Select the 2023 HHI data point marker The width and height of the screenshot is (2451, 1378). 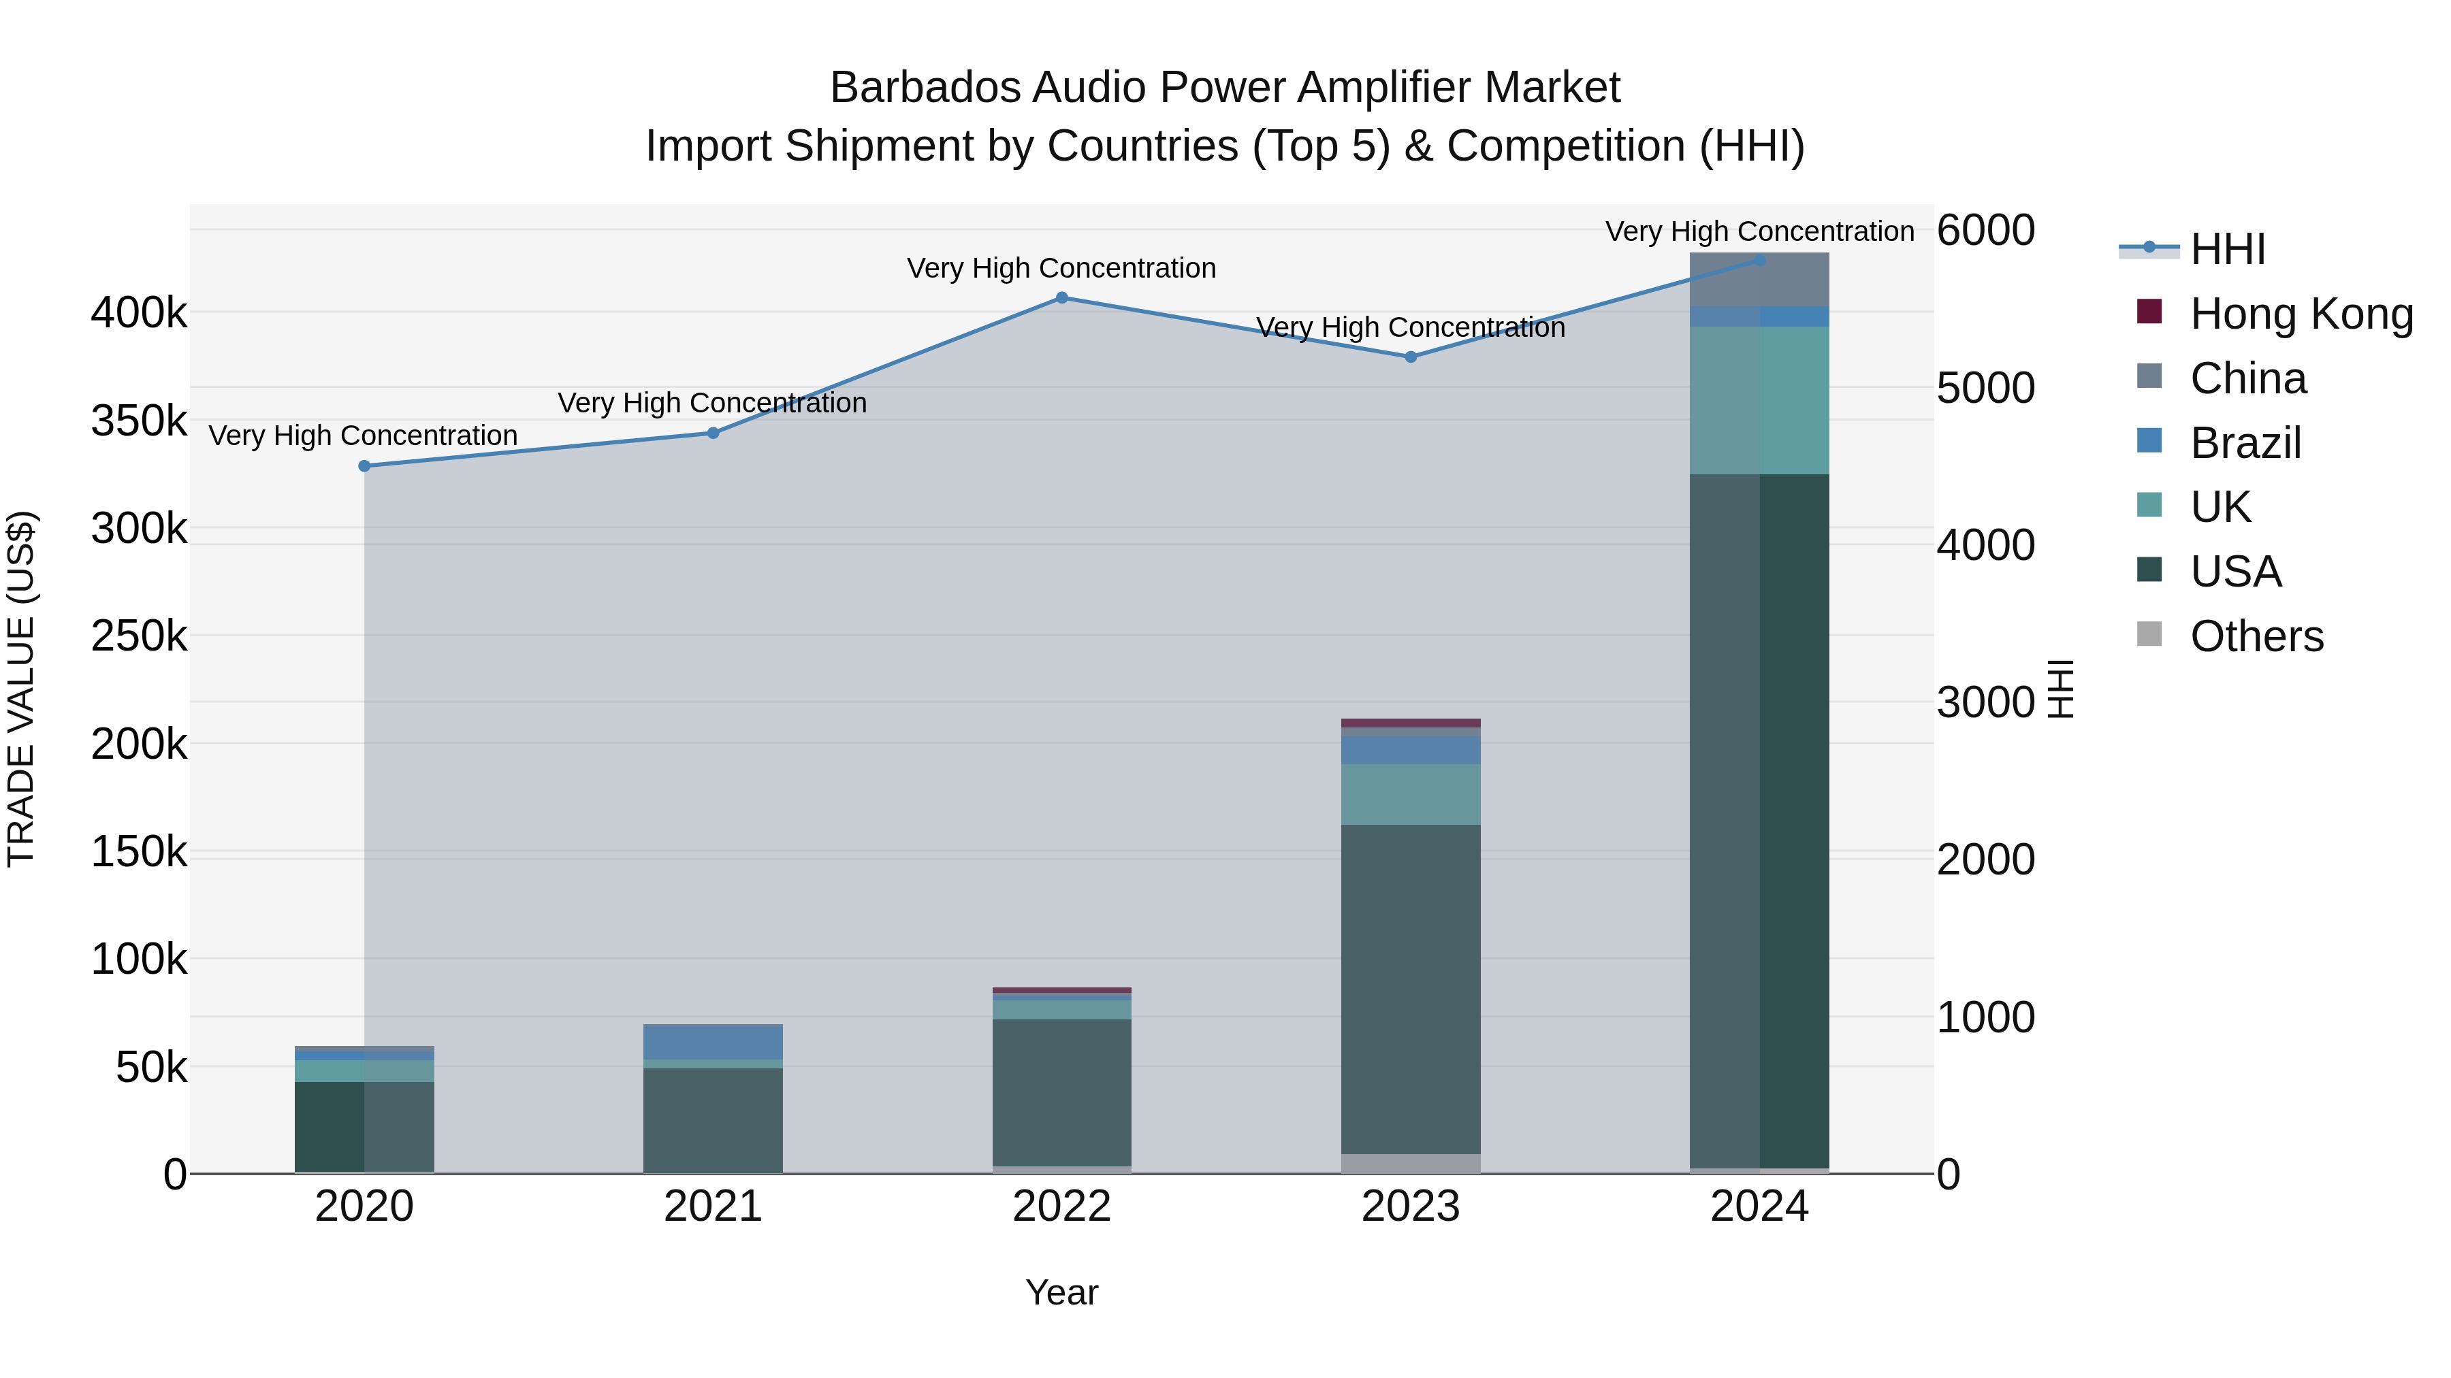(1411, 357)
